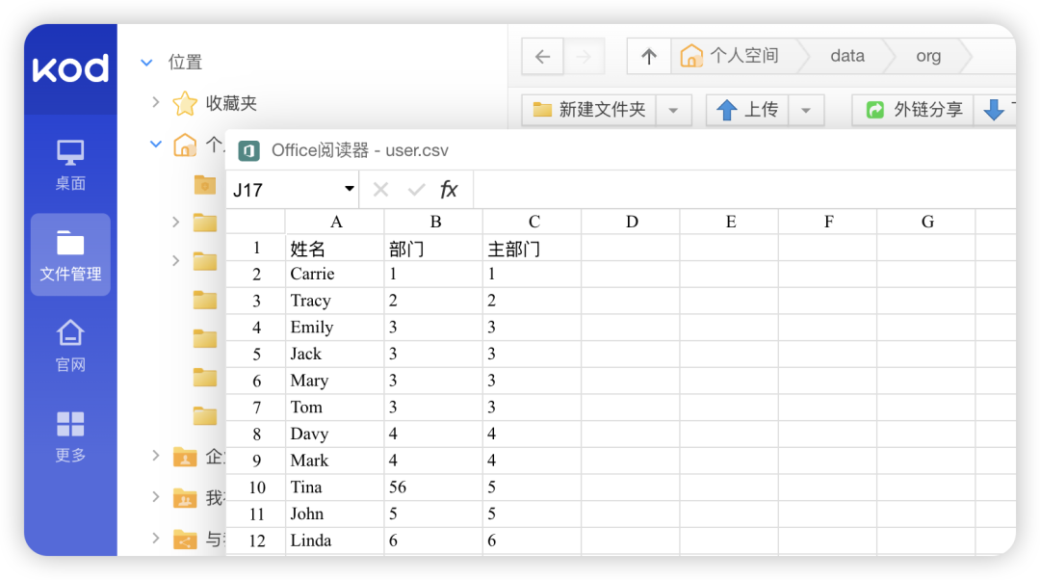
Task: Select cell containing Tracy
Action: point(335,301)
